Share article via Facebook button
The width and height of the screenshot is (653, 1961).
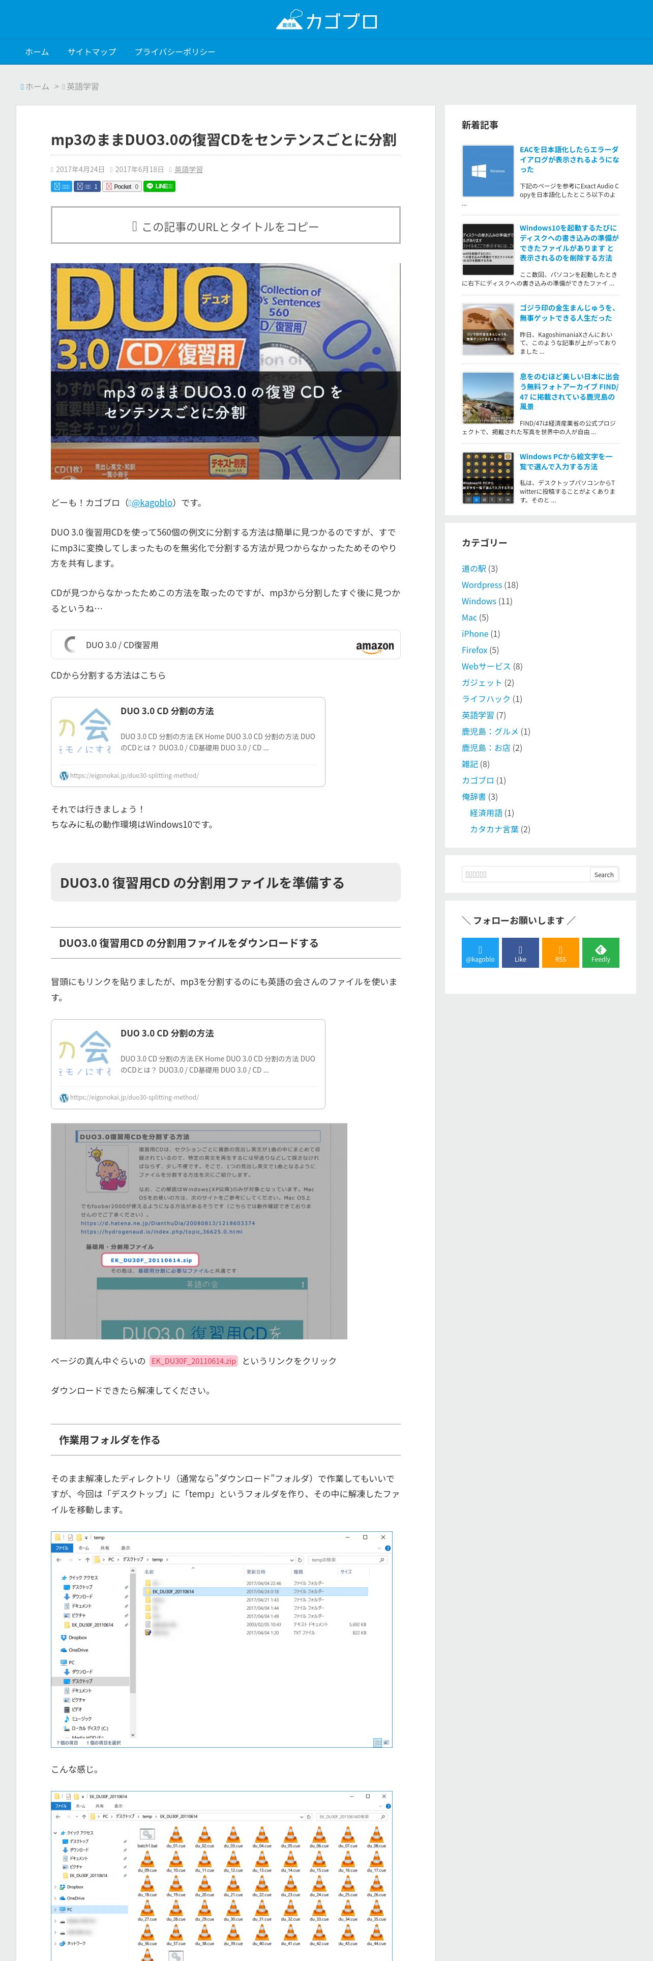pyautogui.click(x=87, y=186)
